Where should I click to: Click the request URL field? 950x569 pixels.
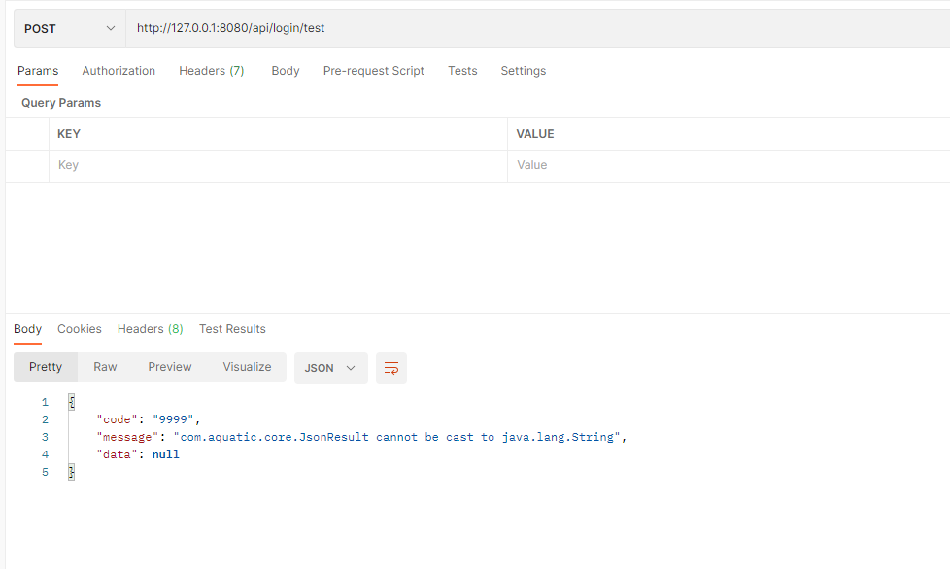coord(538,28)
